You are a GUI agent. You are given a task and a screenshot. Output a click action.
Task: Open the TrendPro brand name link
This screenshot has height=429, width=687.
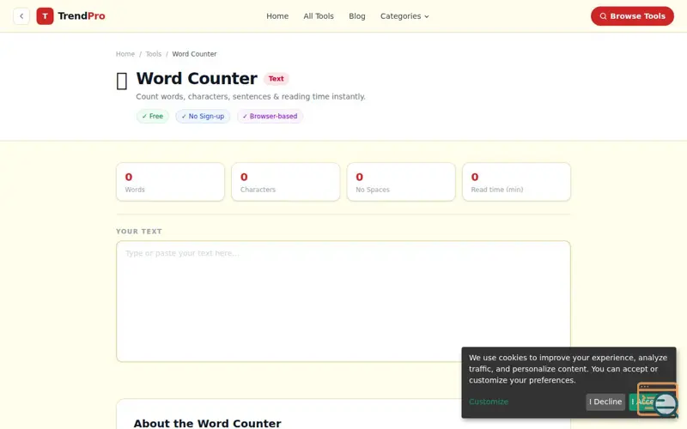(82, 16)
